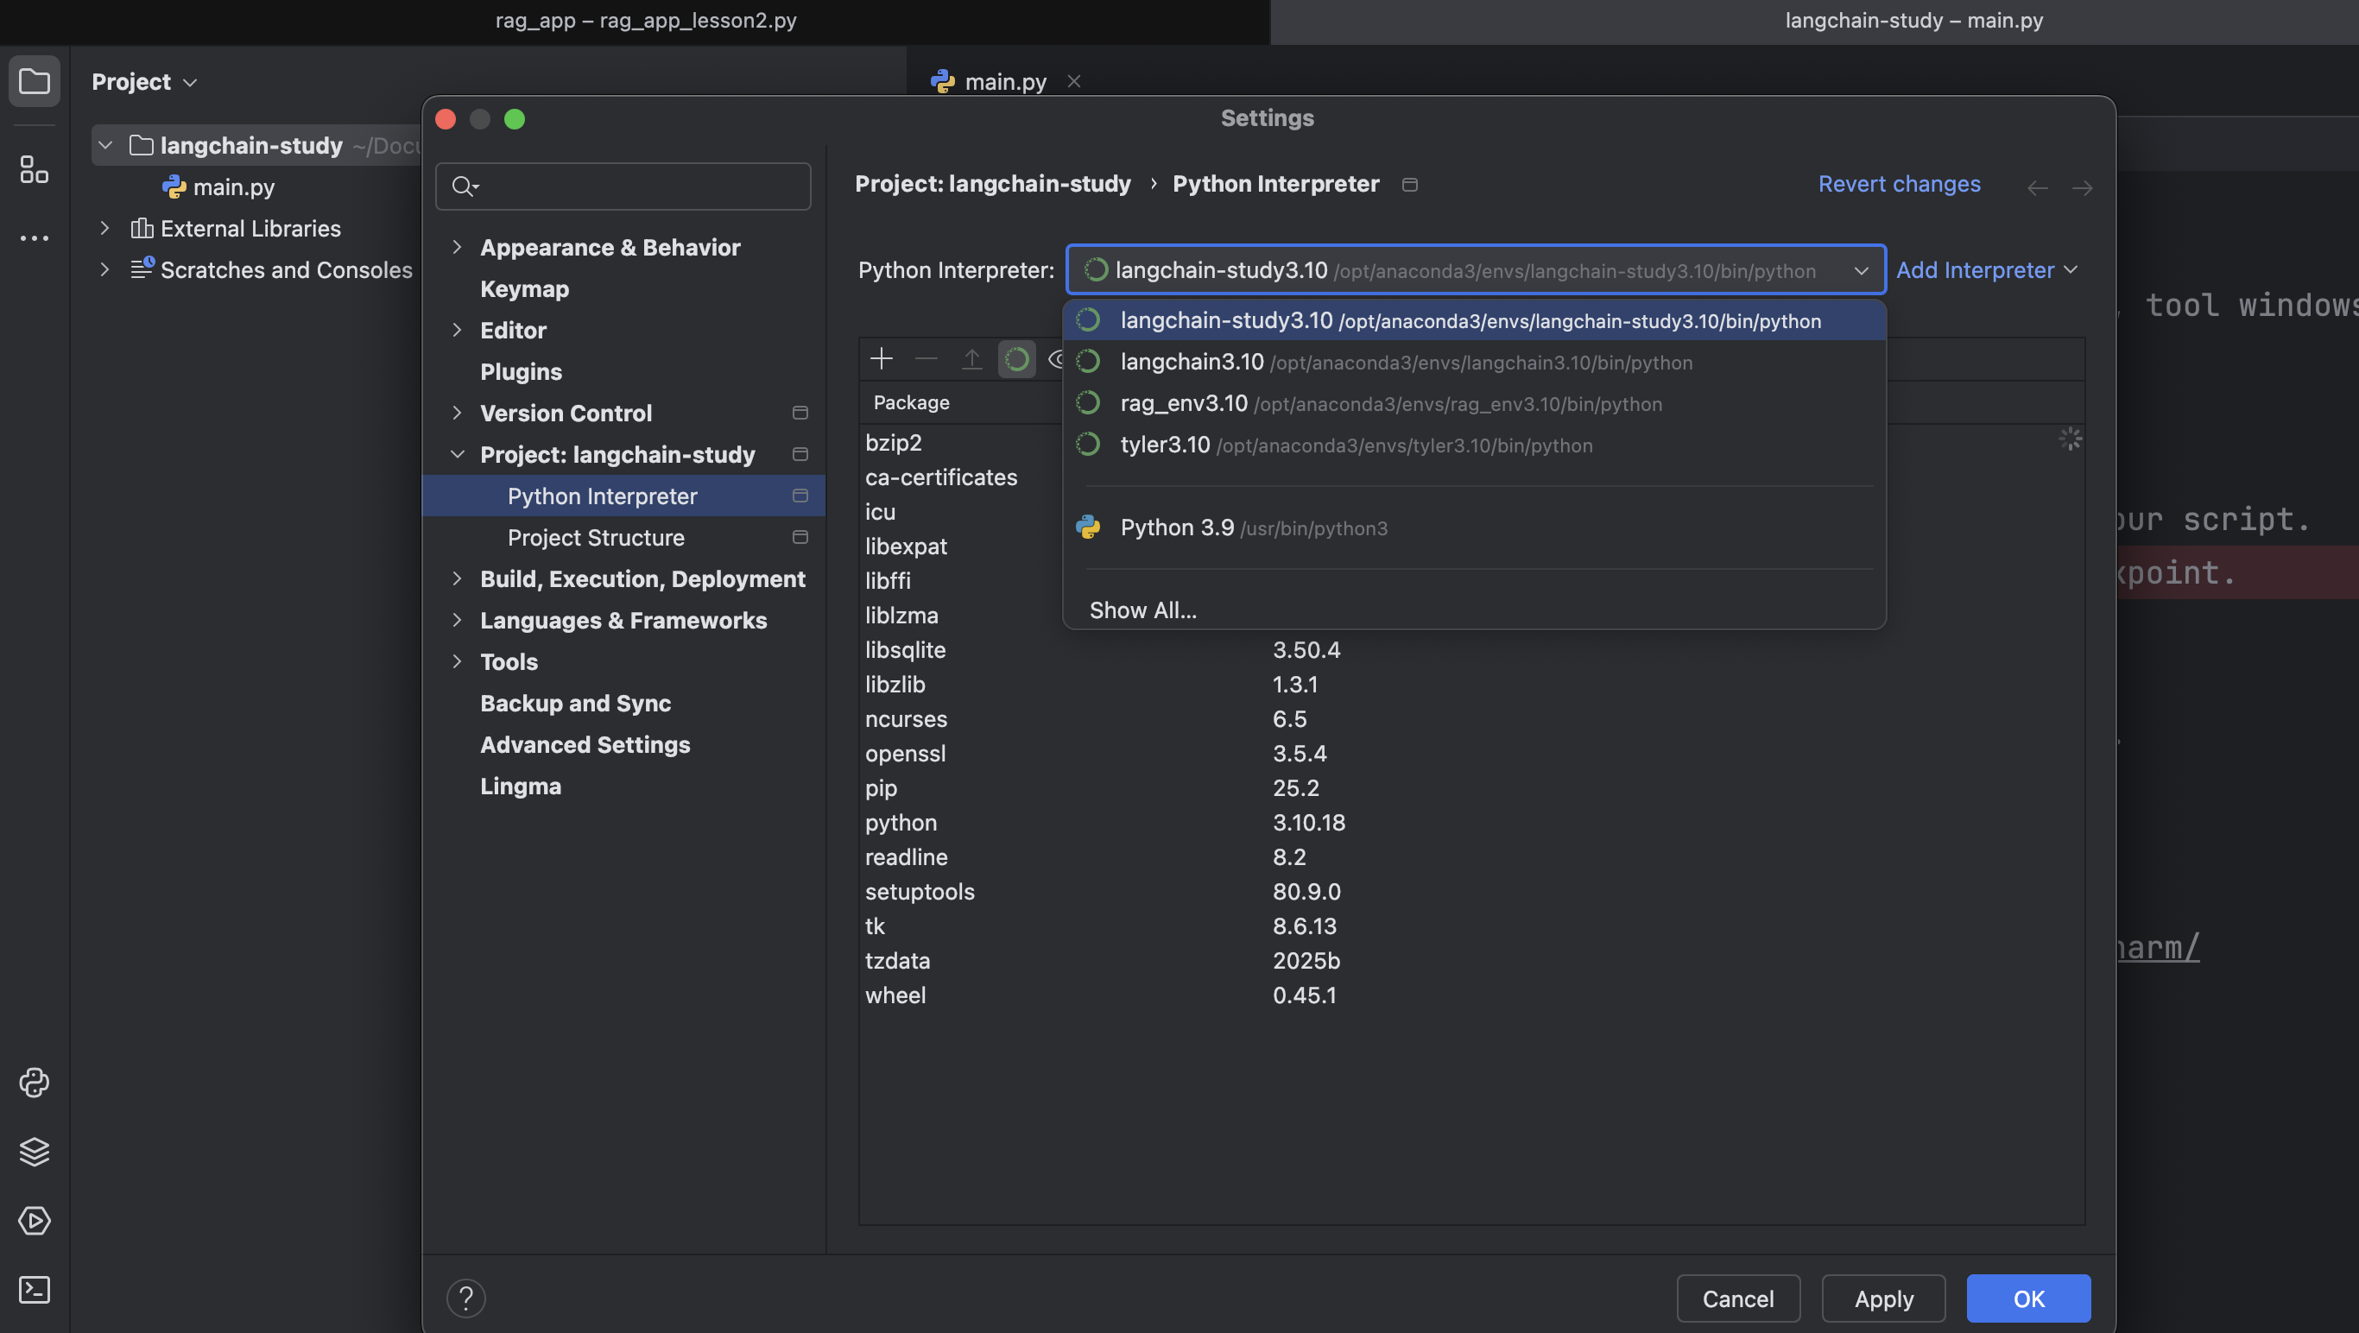The width and height of the screenshot is (2359, 1333).
Task: Expand the Build, Execution, Deployment section
Action: coord(457,578)
